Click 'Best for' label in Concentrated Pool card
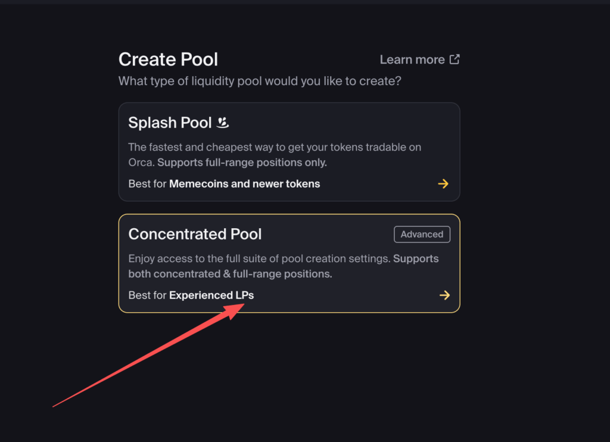Screen dimensions: 610x442 point(147,295)
